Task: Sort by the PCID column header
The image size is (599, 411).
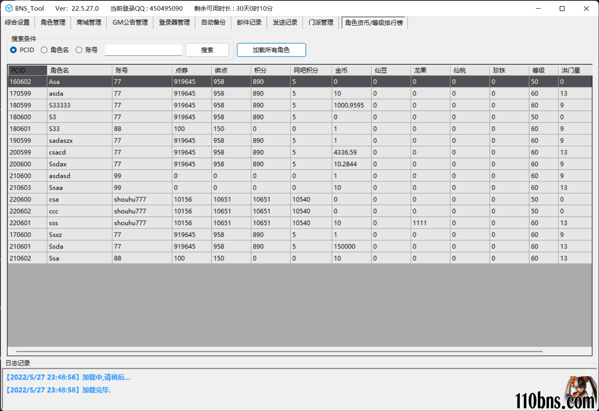Action: 27,70
